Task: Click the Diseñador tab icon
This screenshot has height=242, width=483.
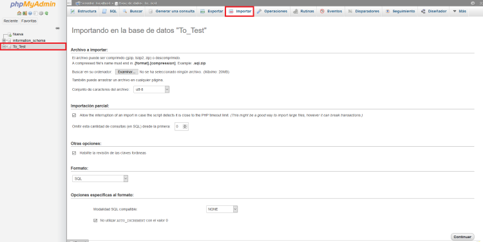Action: coord(423,11)
